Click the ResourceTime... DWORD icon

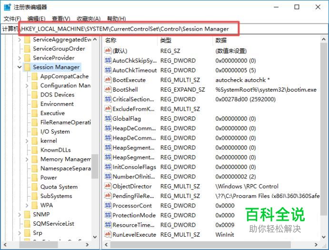tap(108, 225)
